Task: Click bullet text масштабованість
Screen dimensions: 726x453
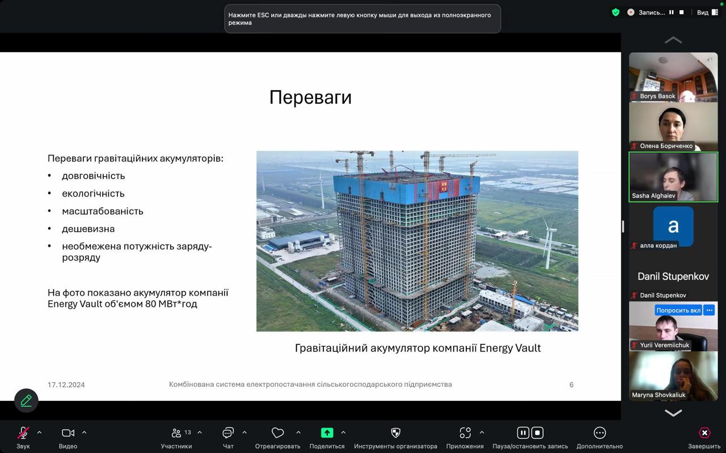Action: coord(103,211)
